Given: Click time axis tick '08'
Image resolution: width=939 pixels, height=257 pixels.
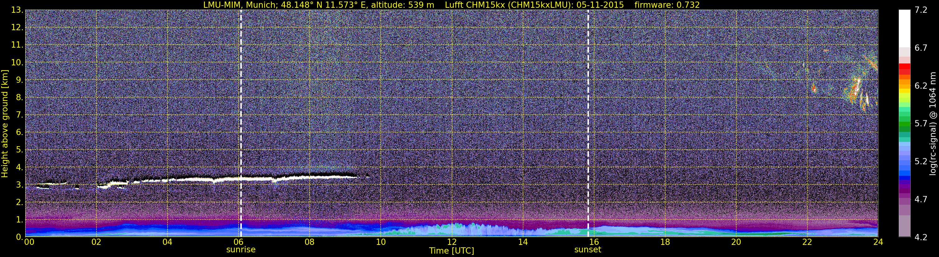Looking at the screenshot, I should click(309, 242).
